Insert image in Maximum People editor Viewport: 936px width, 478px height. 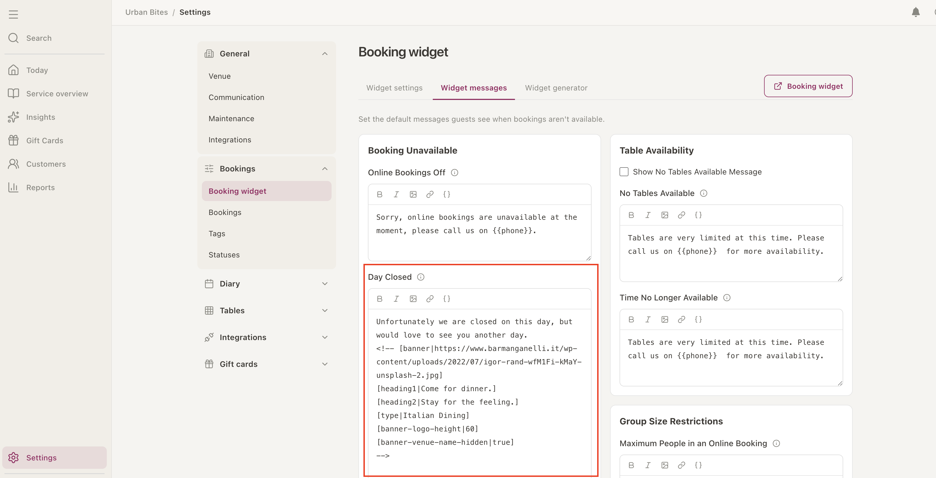pos(665,465)
